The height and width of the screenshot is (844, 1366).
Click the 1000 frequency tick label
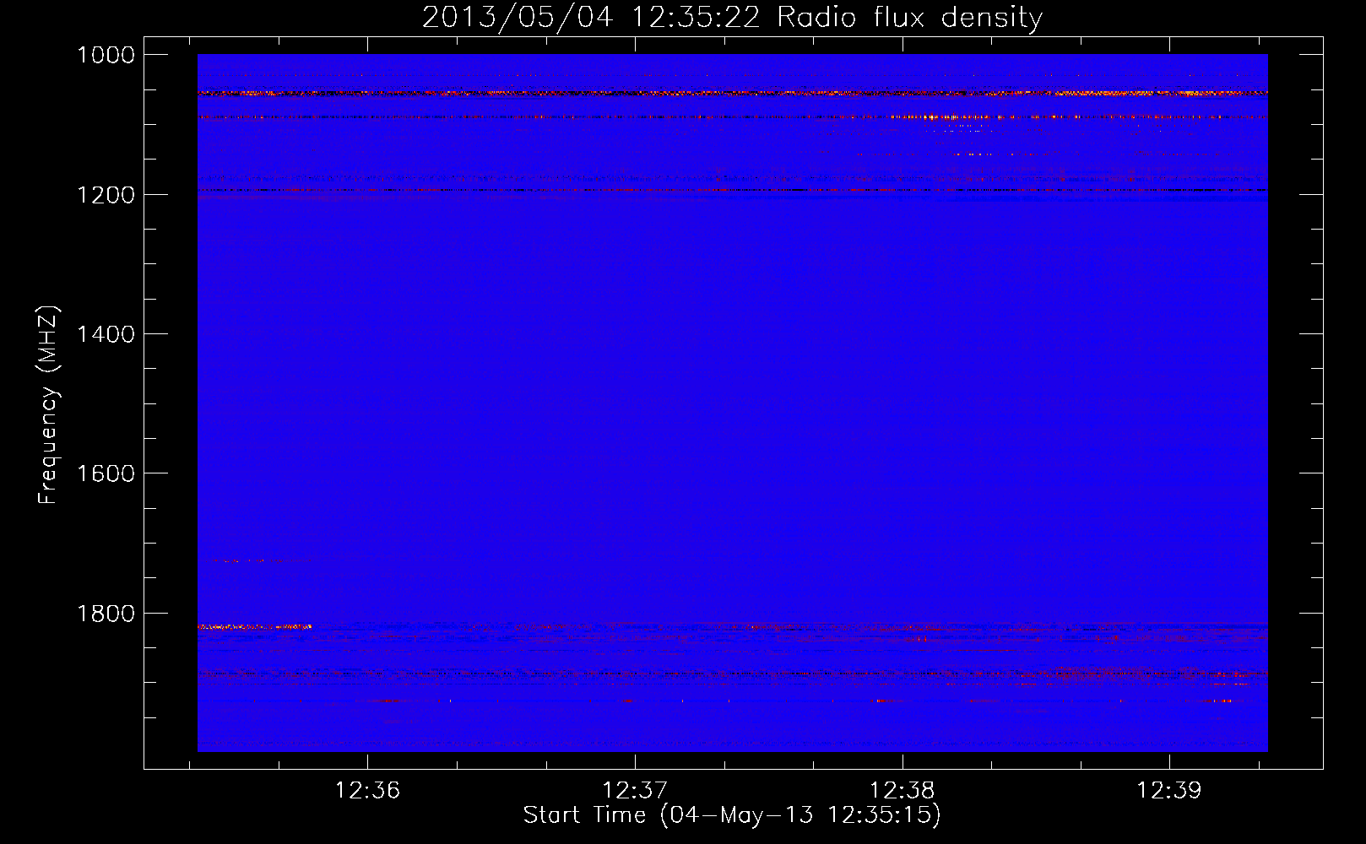coord(106,55)
